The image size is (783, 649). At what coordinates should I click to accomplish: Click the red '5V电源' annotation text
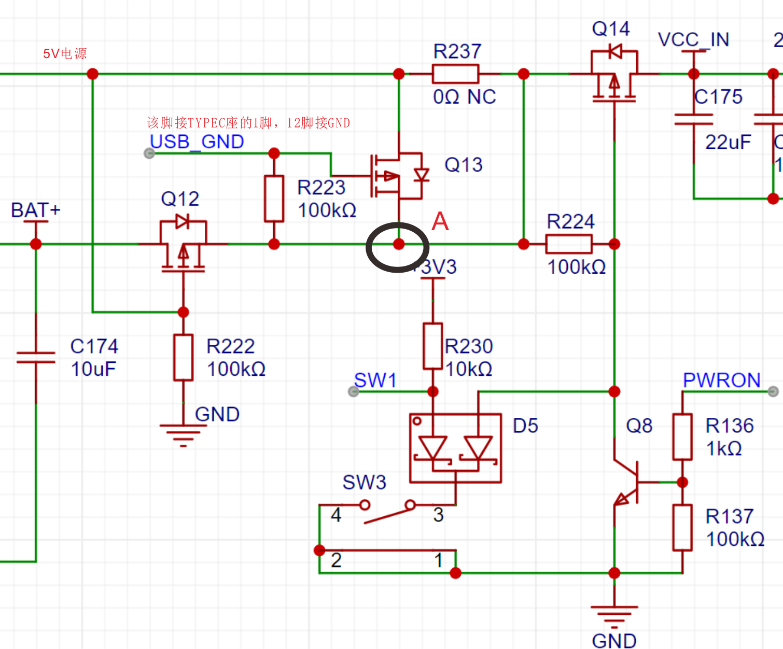click(65, 53)
